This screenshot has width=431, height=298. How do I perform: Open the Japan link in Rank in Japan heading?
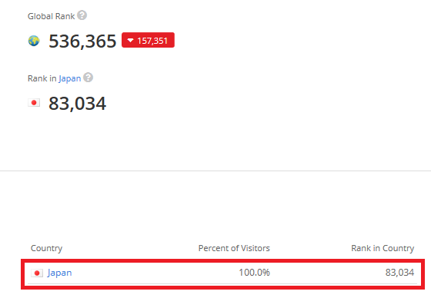coord(69,79)
